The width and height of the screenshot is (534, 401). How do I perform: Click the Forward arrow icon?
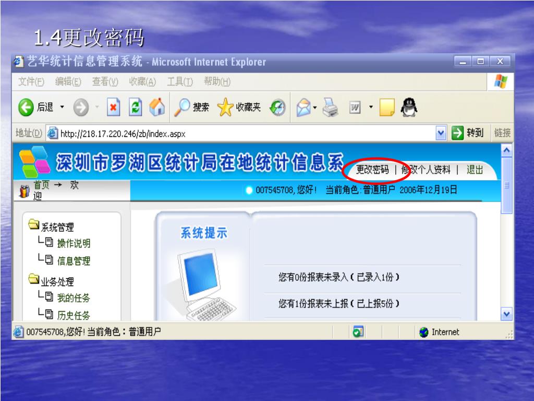click(81, 108)
